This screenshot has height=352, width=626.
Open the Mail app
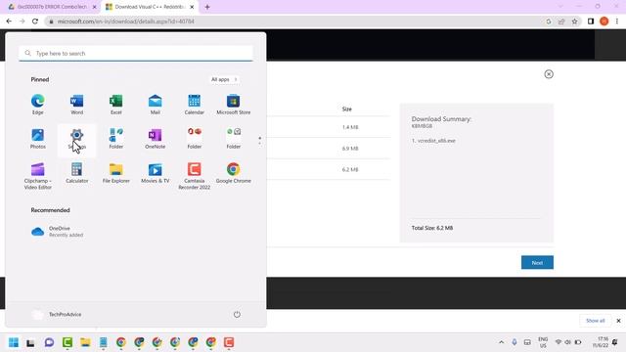[x=155, y=105]
